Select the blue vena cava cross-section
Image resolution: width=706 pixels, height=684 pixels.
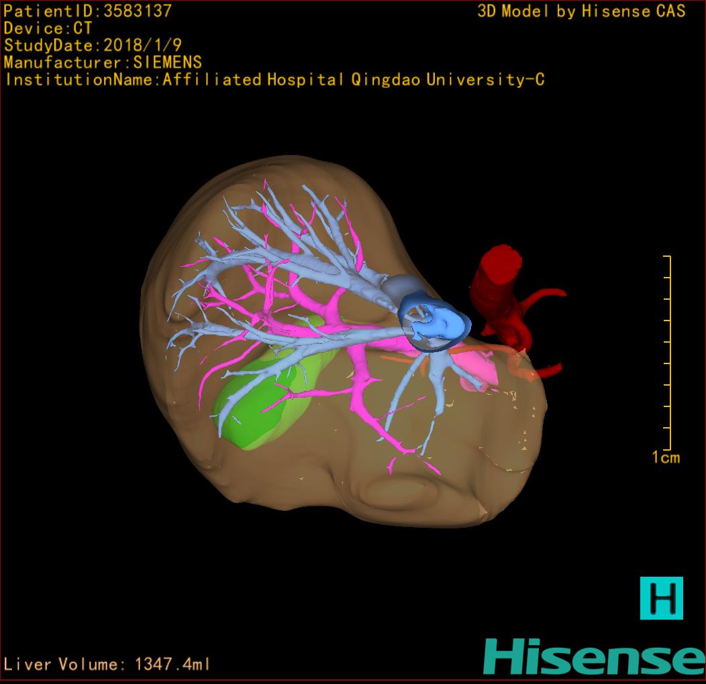click(x=434, y=321)
